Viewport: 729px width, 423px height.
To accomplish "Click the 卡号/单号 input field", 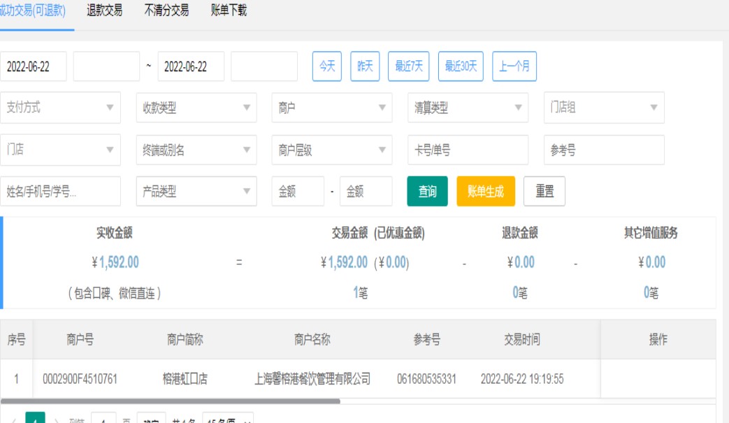I will coord(468,150).
